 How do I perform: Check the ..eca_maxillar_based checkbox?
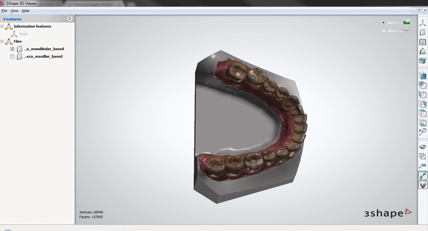12,57
